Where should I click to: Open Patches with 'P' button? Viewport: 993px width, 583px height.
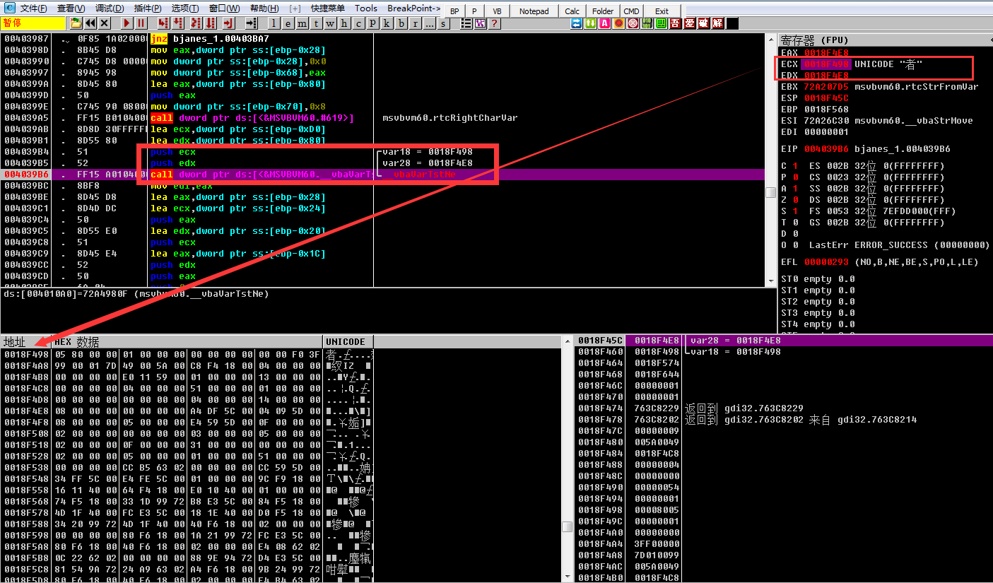[x=372, y=23]
